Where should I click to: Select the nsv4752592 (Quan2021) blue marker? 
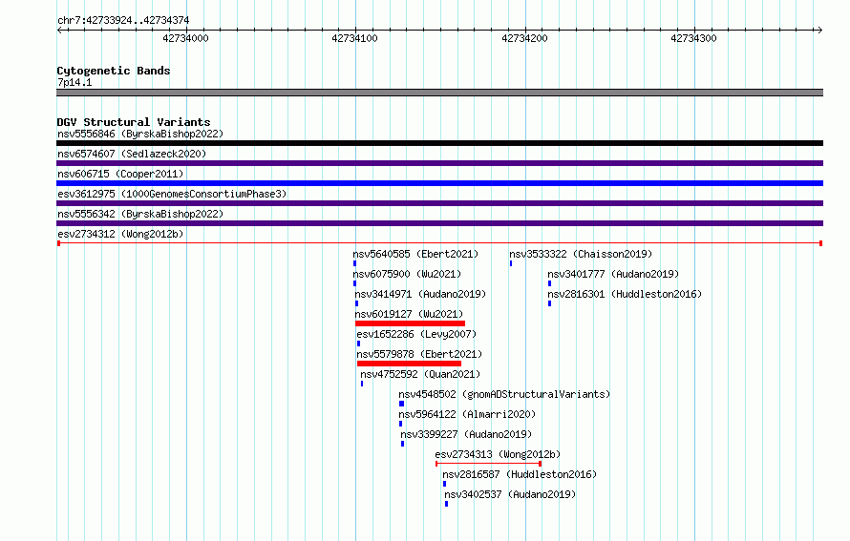[362, 384]
